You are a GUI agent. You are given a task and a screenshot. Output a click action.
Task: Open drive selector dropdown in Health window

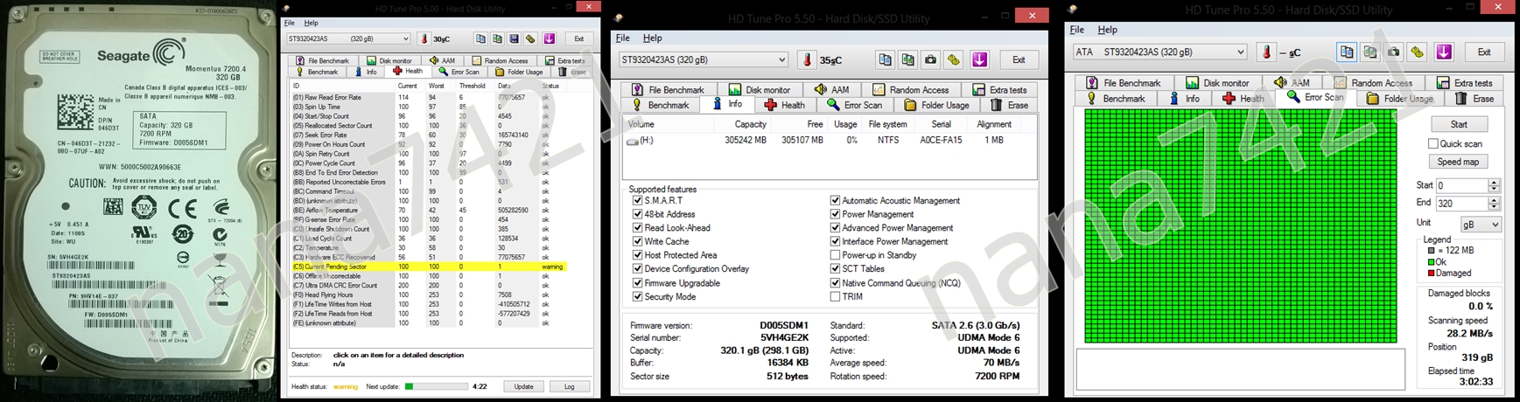pos(348,38)
